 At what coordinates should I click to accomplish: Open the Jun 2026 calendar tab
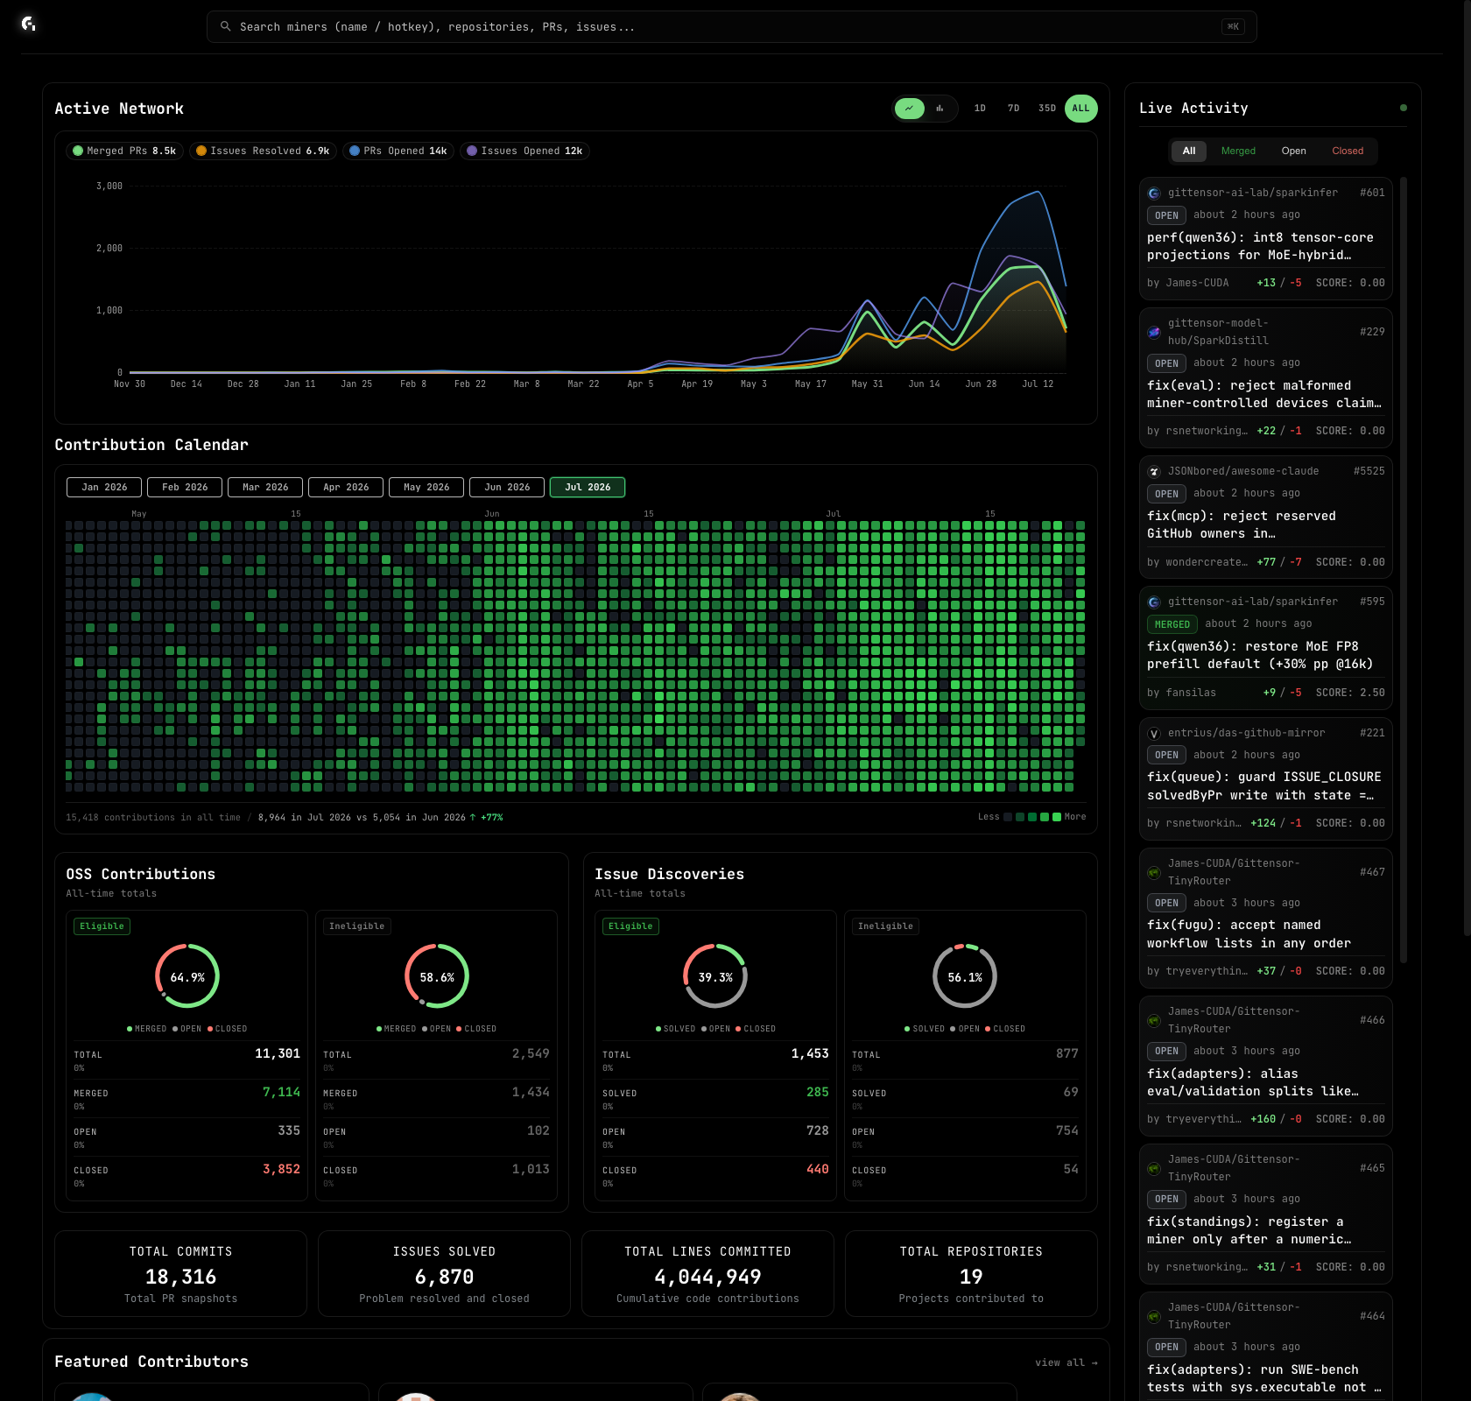pos(507,487)
